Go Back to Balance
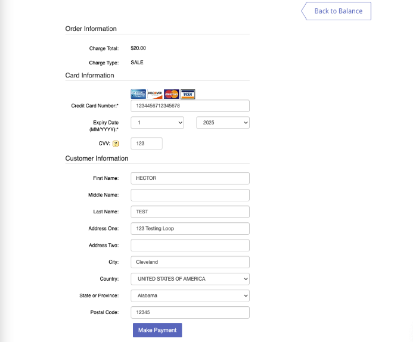 [336, 11]
